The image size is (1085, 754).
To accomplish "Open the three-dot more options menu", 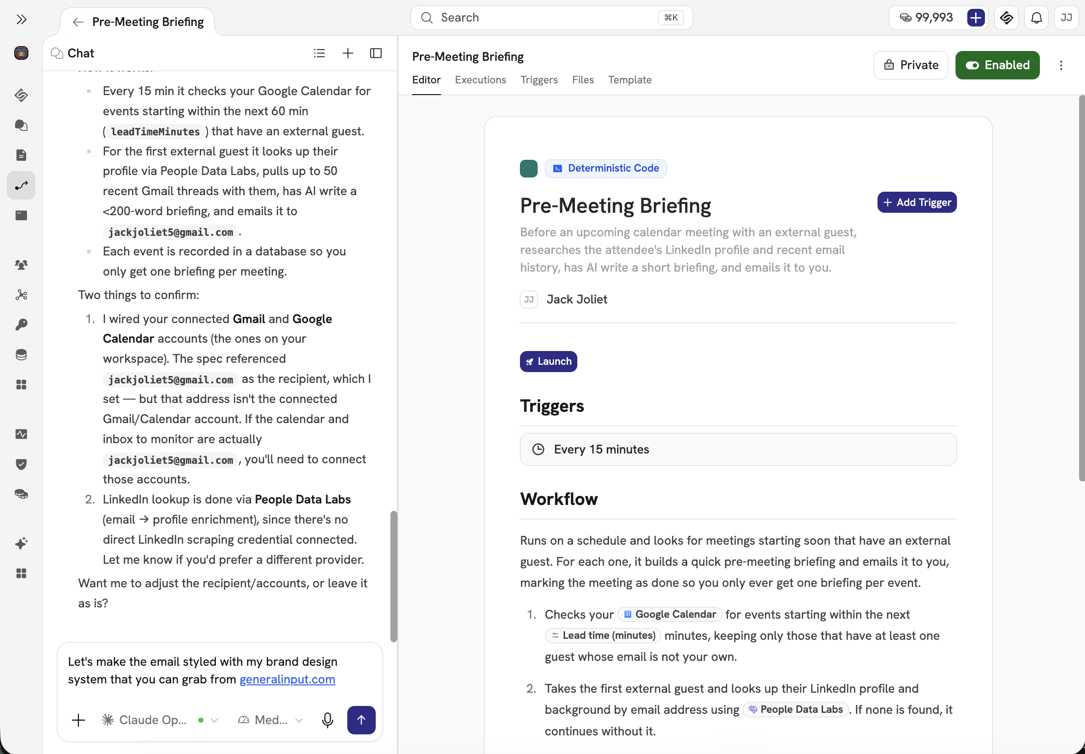I will click(x=1061, y=65).
